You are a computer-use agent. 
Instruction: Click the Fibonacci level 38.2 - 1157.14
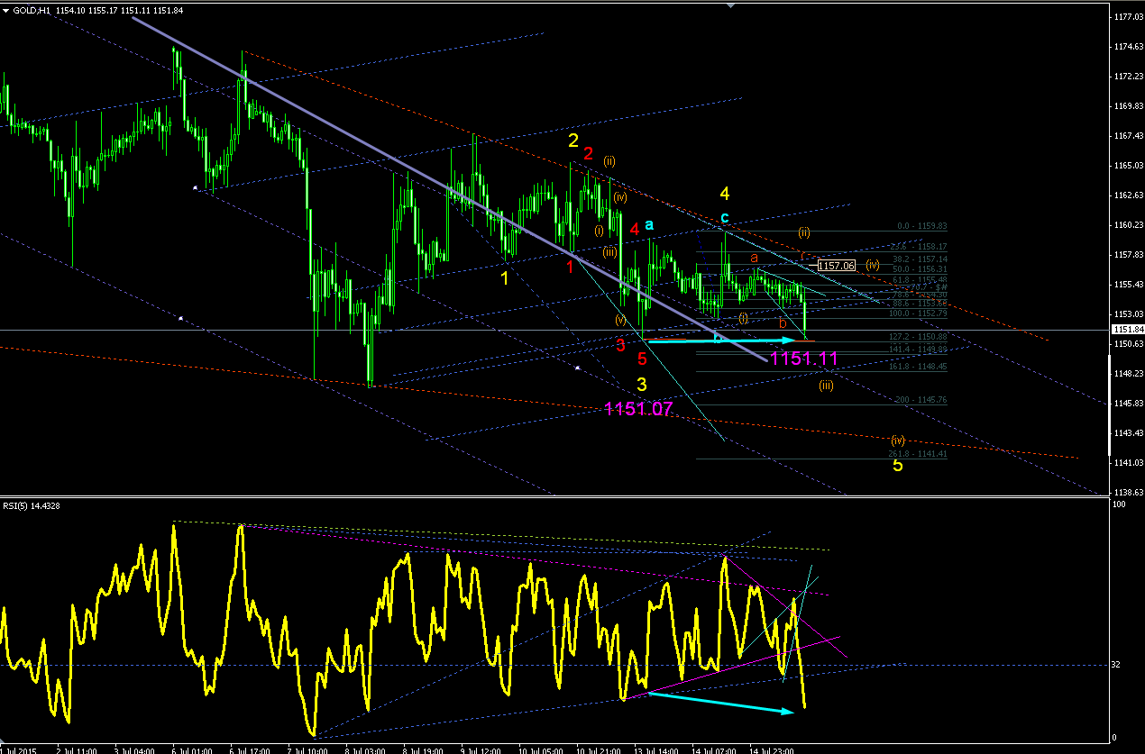pos(919,258)
